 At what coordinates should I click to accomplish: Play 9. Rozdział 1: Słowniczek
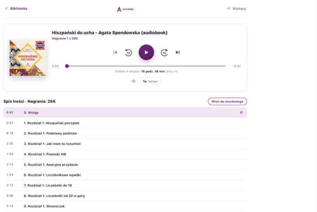pos(125,206)
